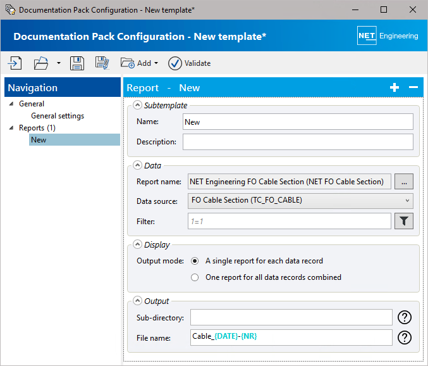Click the General tree label
Image resolution: width=428 pixels, height=366 pixels.
(32, 104)
